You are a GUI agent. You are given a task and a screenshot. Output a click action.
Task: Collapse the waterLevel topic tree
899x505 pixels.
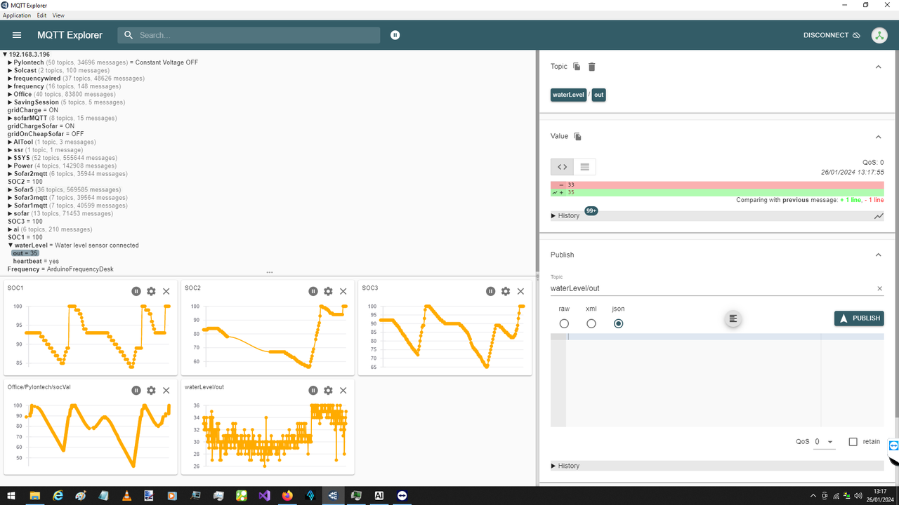(11, 245)
